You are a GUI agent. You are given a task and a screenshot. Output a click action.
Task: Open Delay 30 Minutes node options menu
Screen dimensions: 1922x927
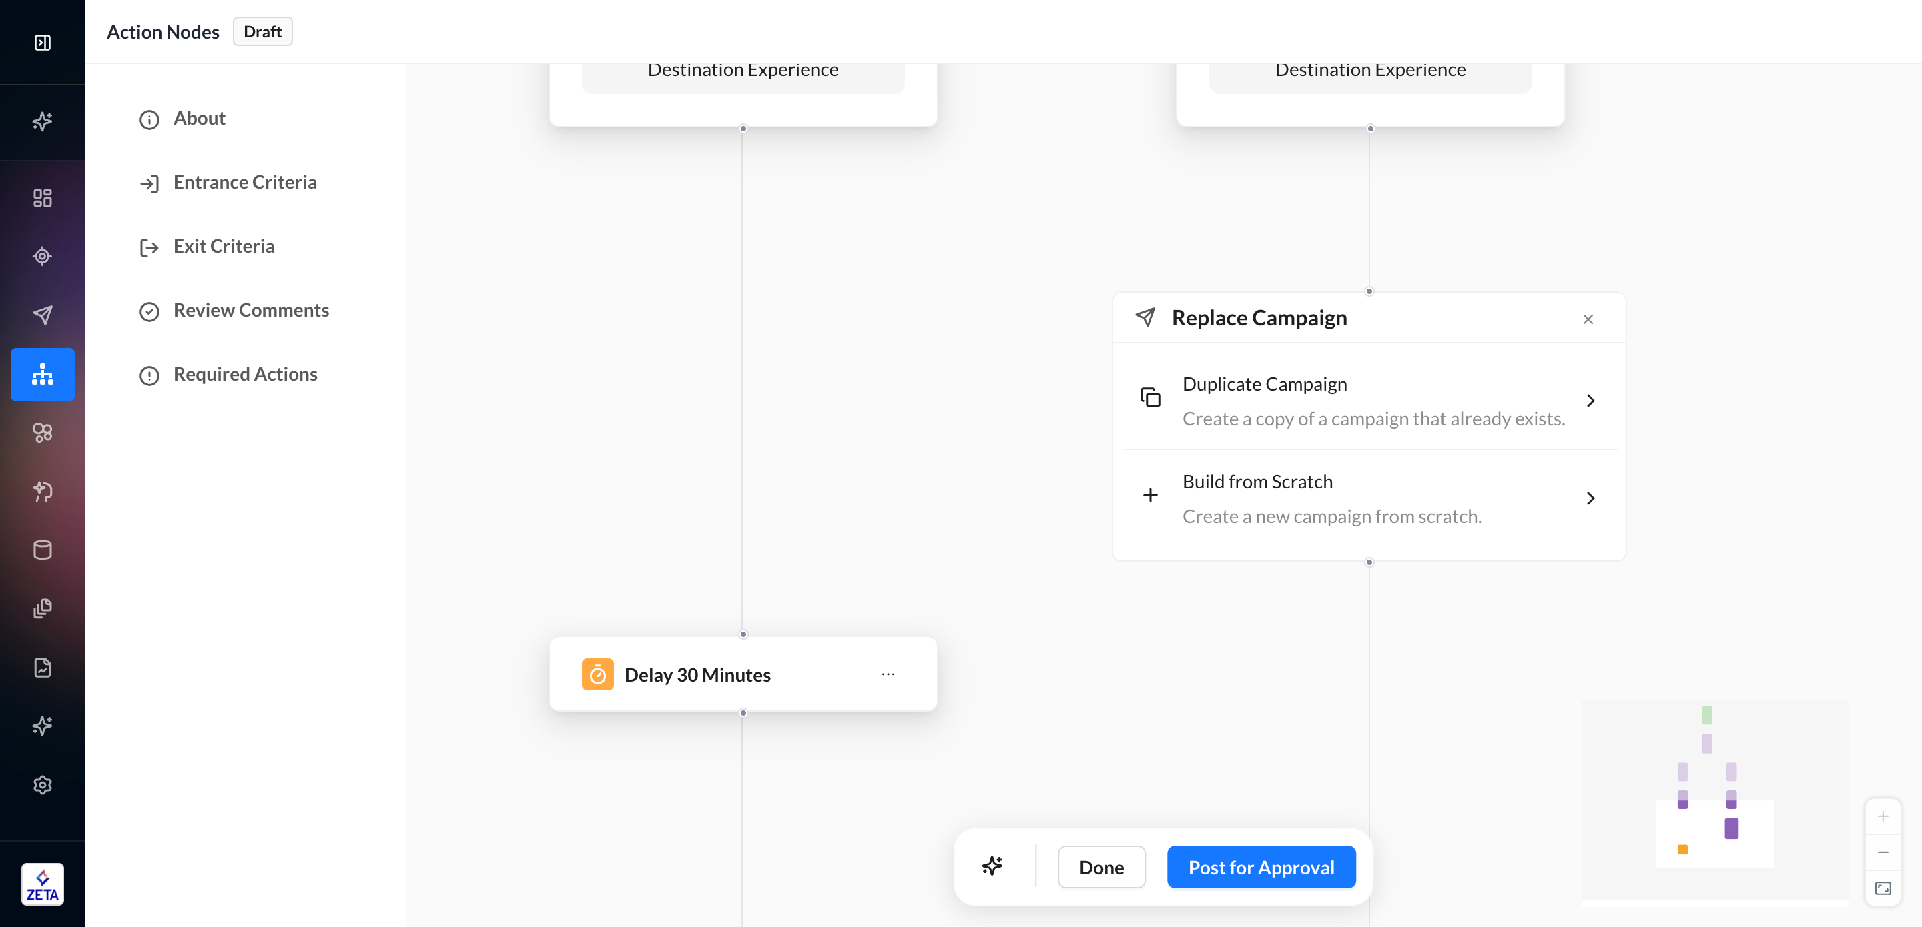(x=887, y=674)
